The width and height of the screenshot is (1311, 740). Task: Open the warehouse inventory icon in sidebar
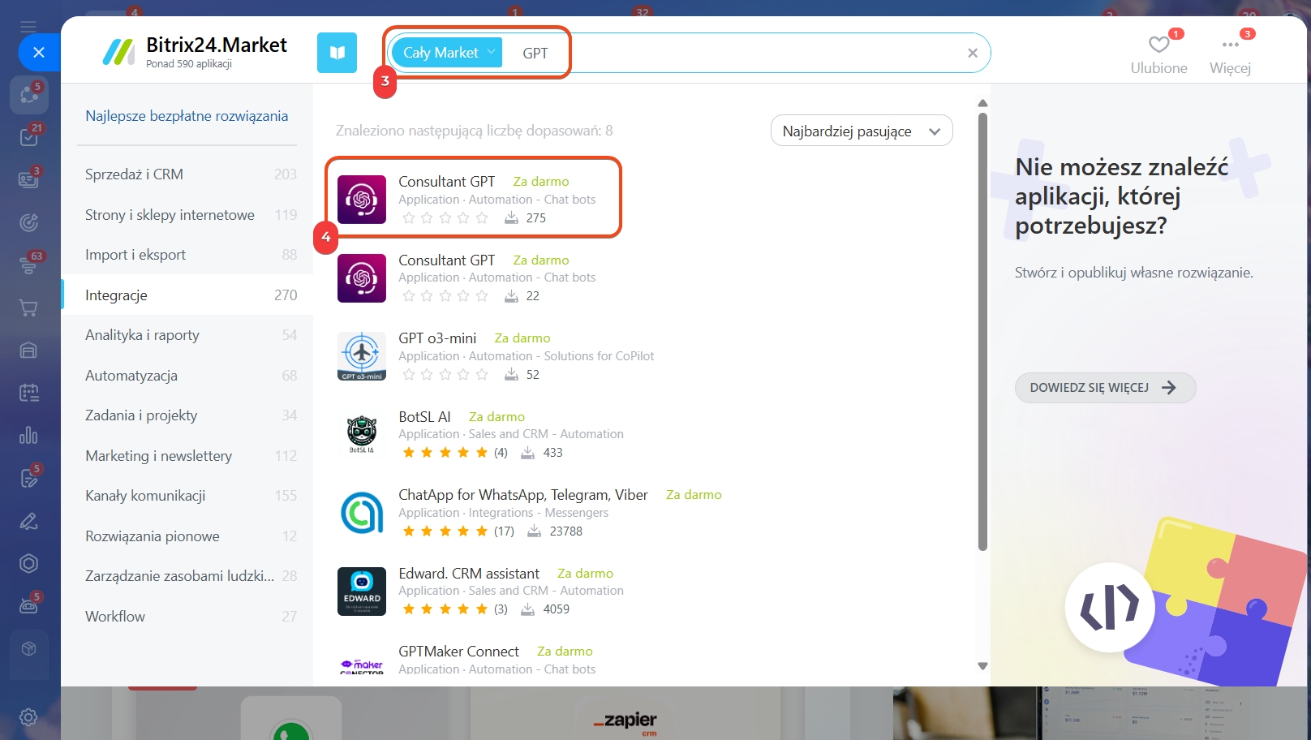point(29,351)
